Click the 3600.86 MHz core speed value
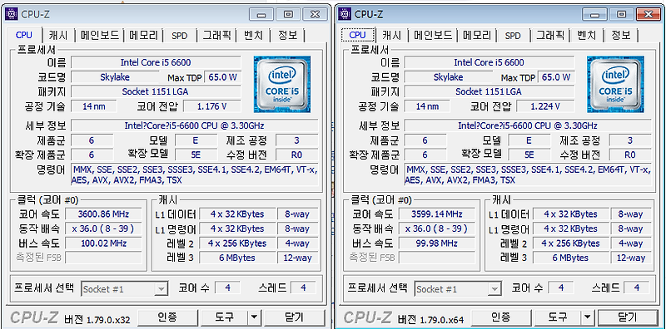The height and width of the screenshot is (329, 666). click(103, 214)
